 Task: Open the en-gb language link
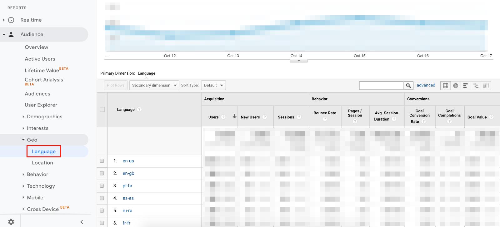point(128,173)
